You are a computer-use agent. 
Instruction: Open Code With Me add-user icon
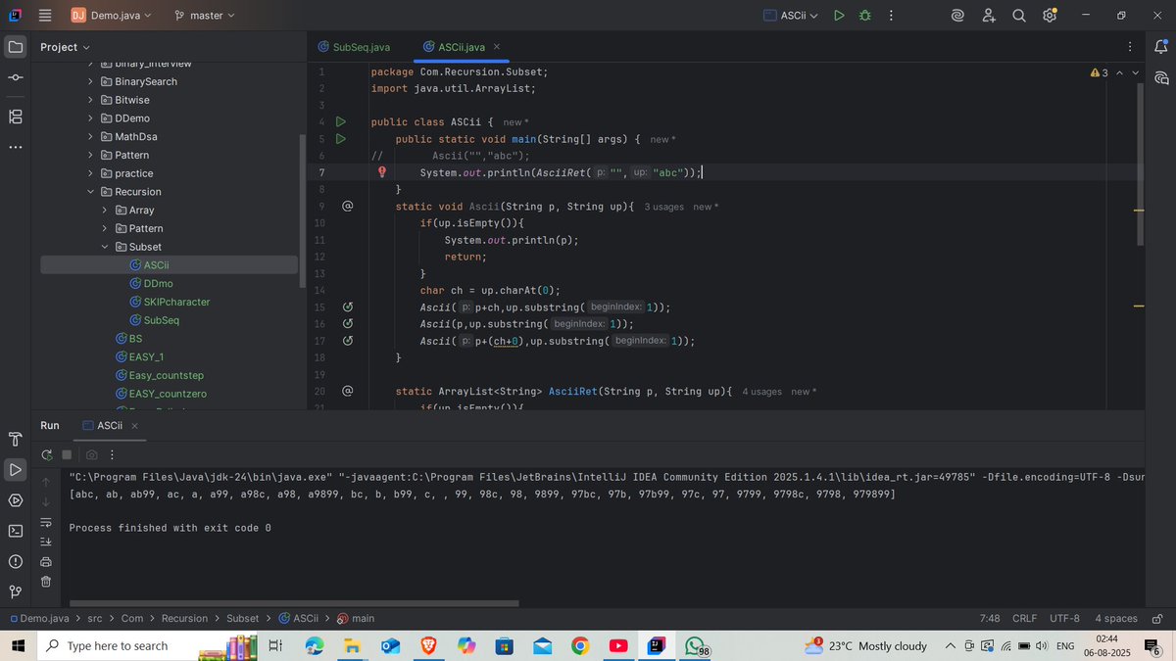pyautogui.click(x=989, y=16)
